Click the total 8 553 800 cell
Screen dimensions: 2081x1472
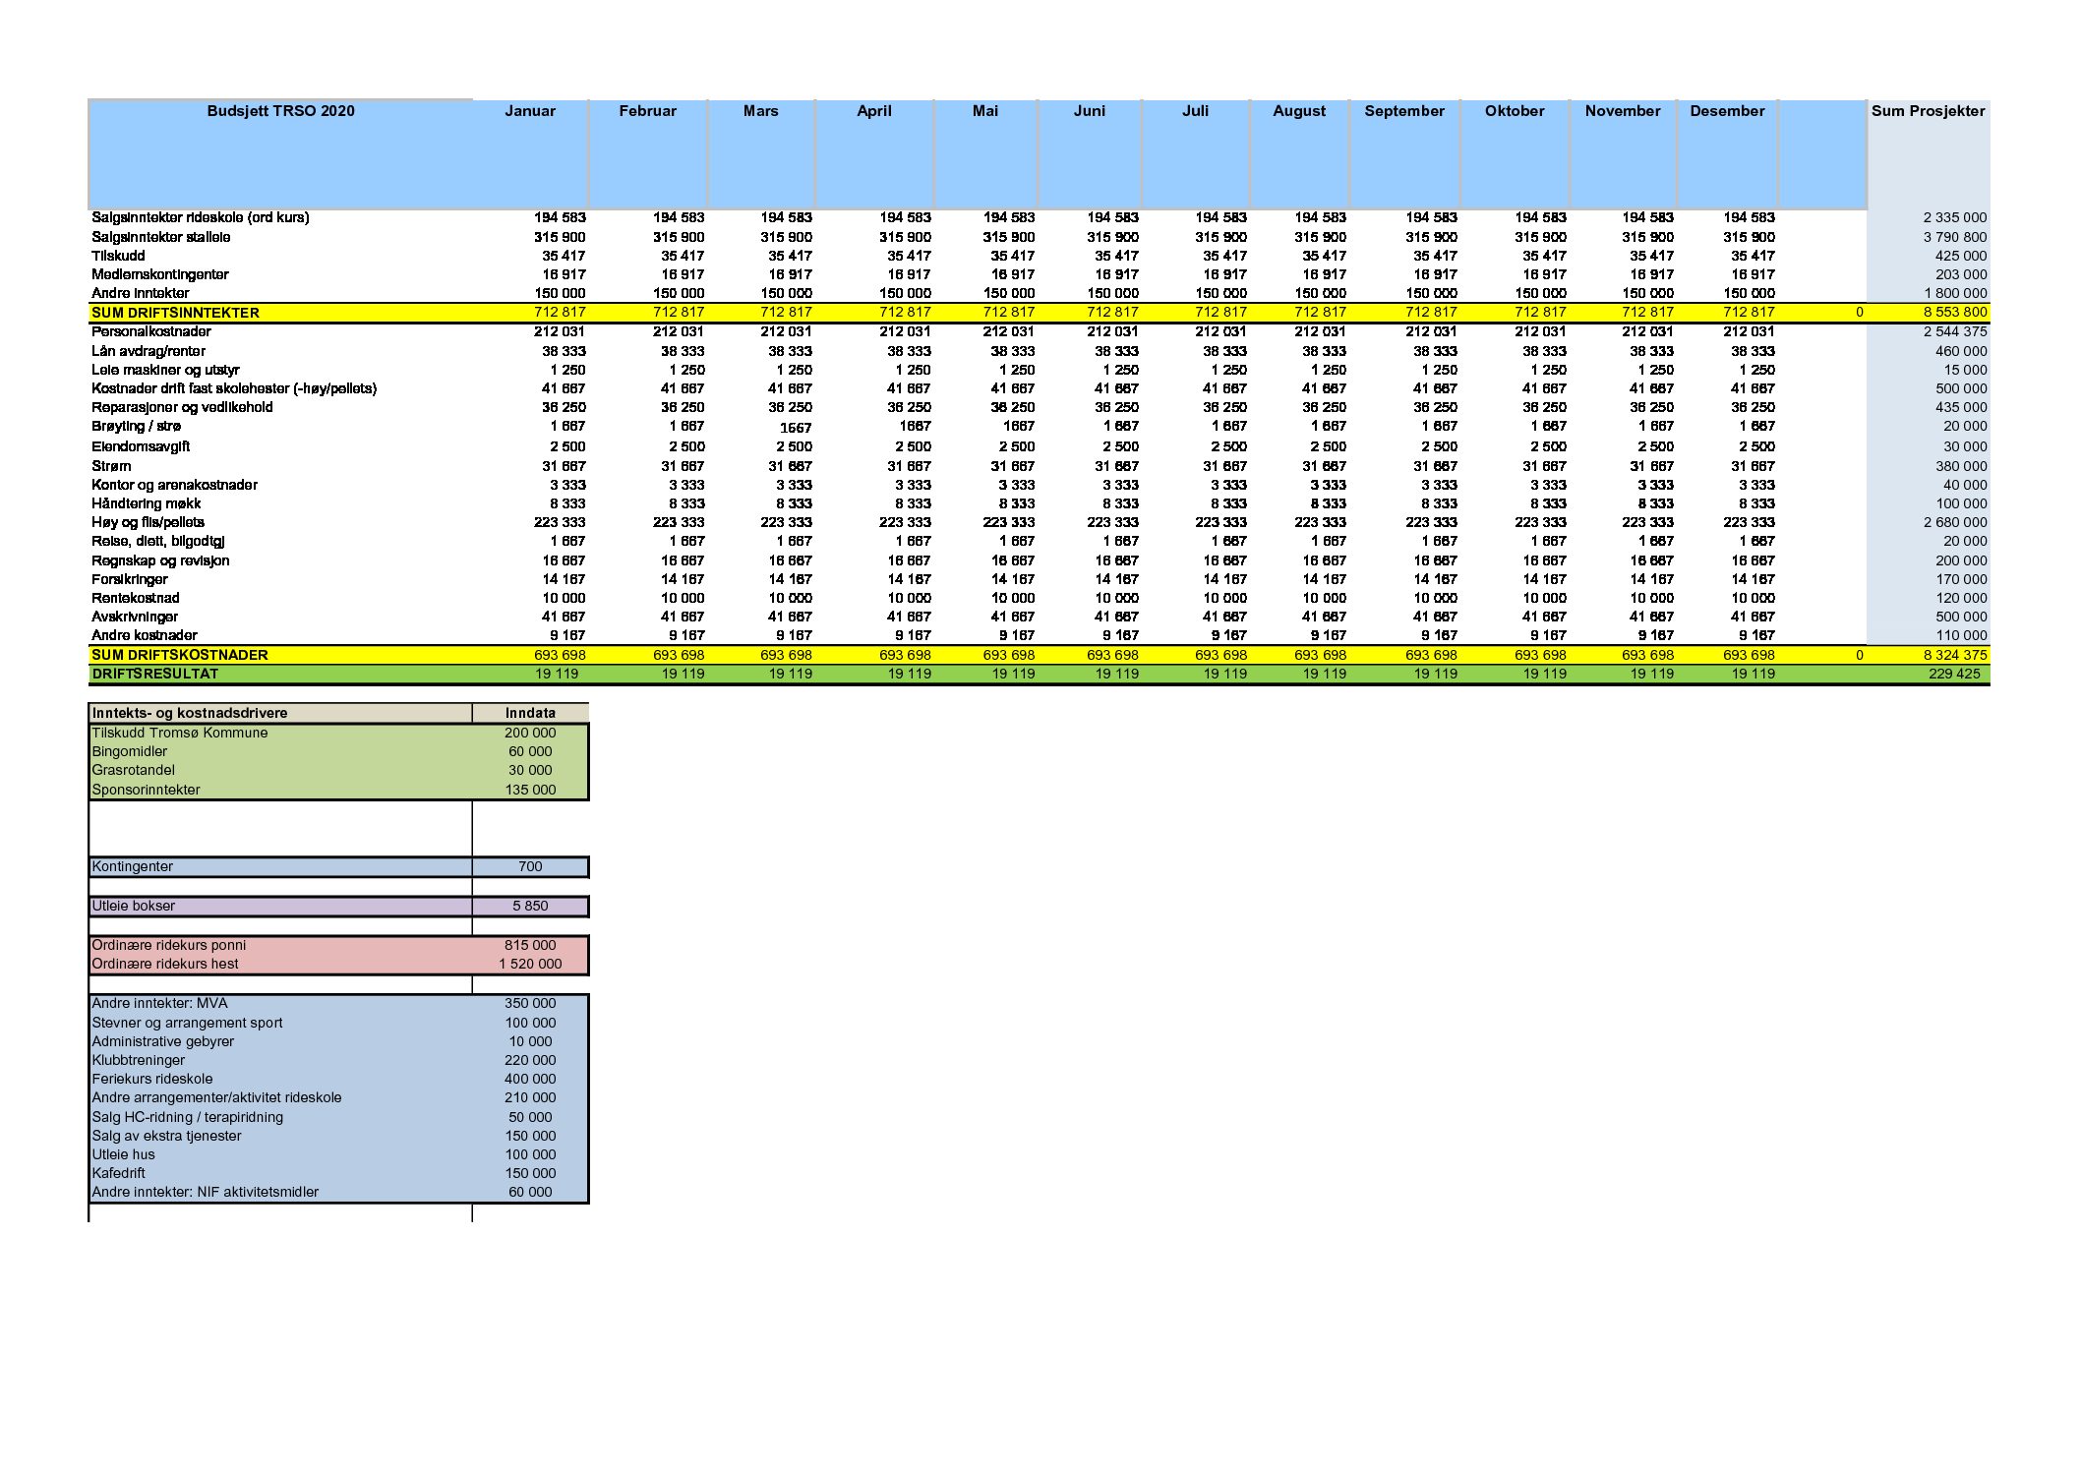click(1954, 313)
